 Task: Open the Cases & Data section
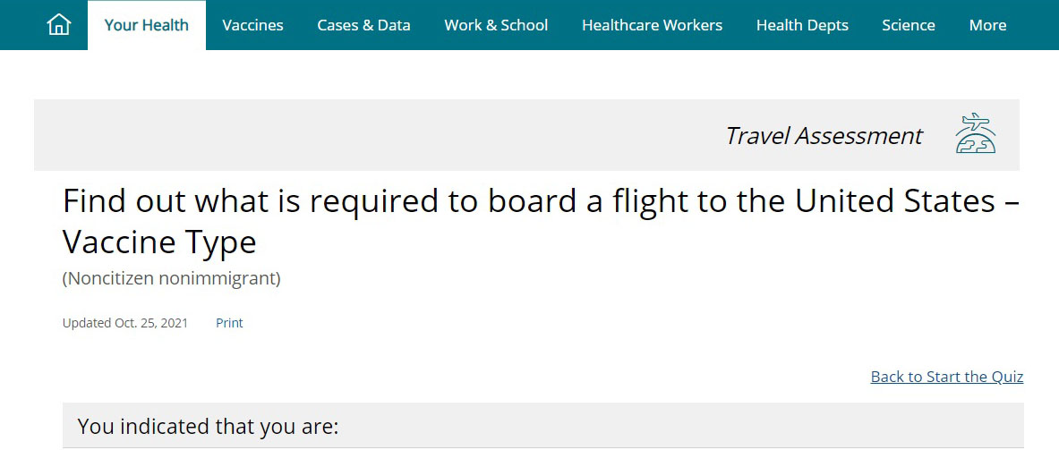(x=363, y=25)
